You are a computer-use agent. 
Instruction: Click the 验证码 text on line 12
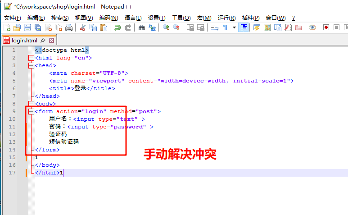coord(58,134)
